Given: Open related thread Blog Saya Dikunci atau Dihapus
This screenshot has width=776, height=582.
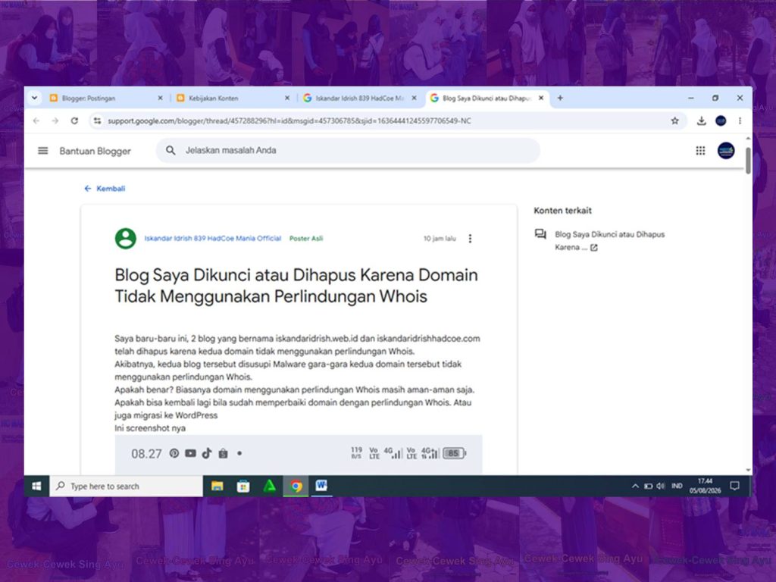Looking at the screenshot, I should click(x=609, y=240).
